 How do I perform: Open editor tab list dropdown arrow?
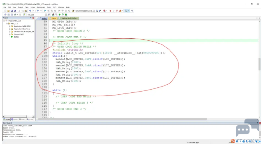pos(257,18)
